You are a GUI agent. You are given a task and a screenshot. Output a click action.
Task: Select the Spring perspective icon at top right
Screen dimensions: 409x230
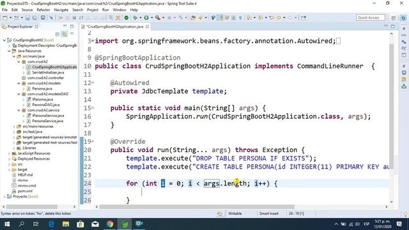point(403,18)
